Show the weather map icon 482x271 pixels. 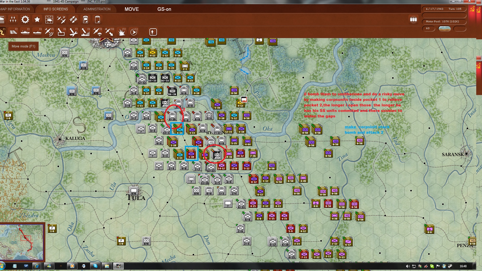(49, 19)
